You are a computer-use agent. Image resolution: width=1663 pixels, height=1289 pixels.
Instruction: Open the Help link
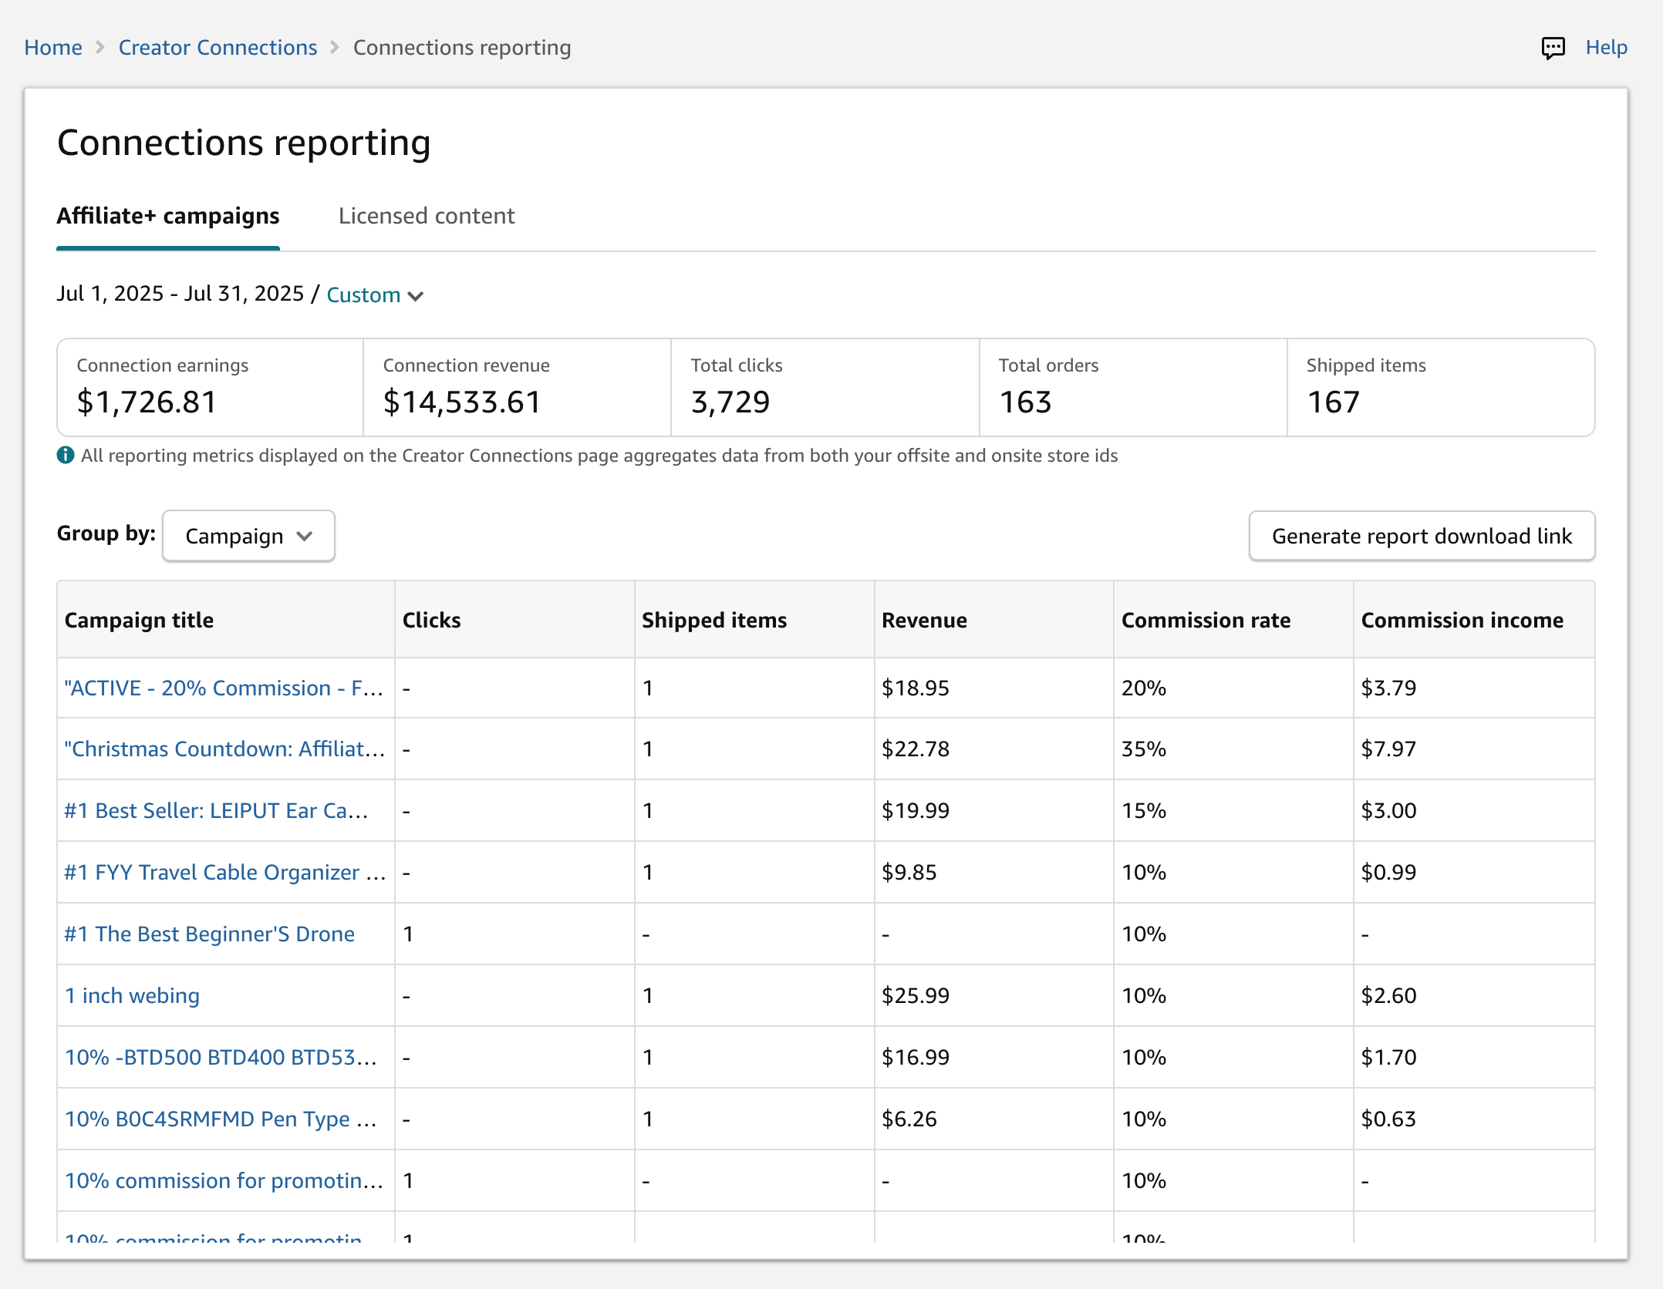[1606, 48]
